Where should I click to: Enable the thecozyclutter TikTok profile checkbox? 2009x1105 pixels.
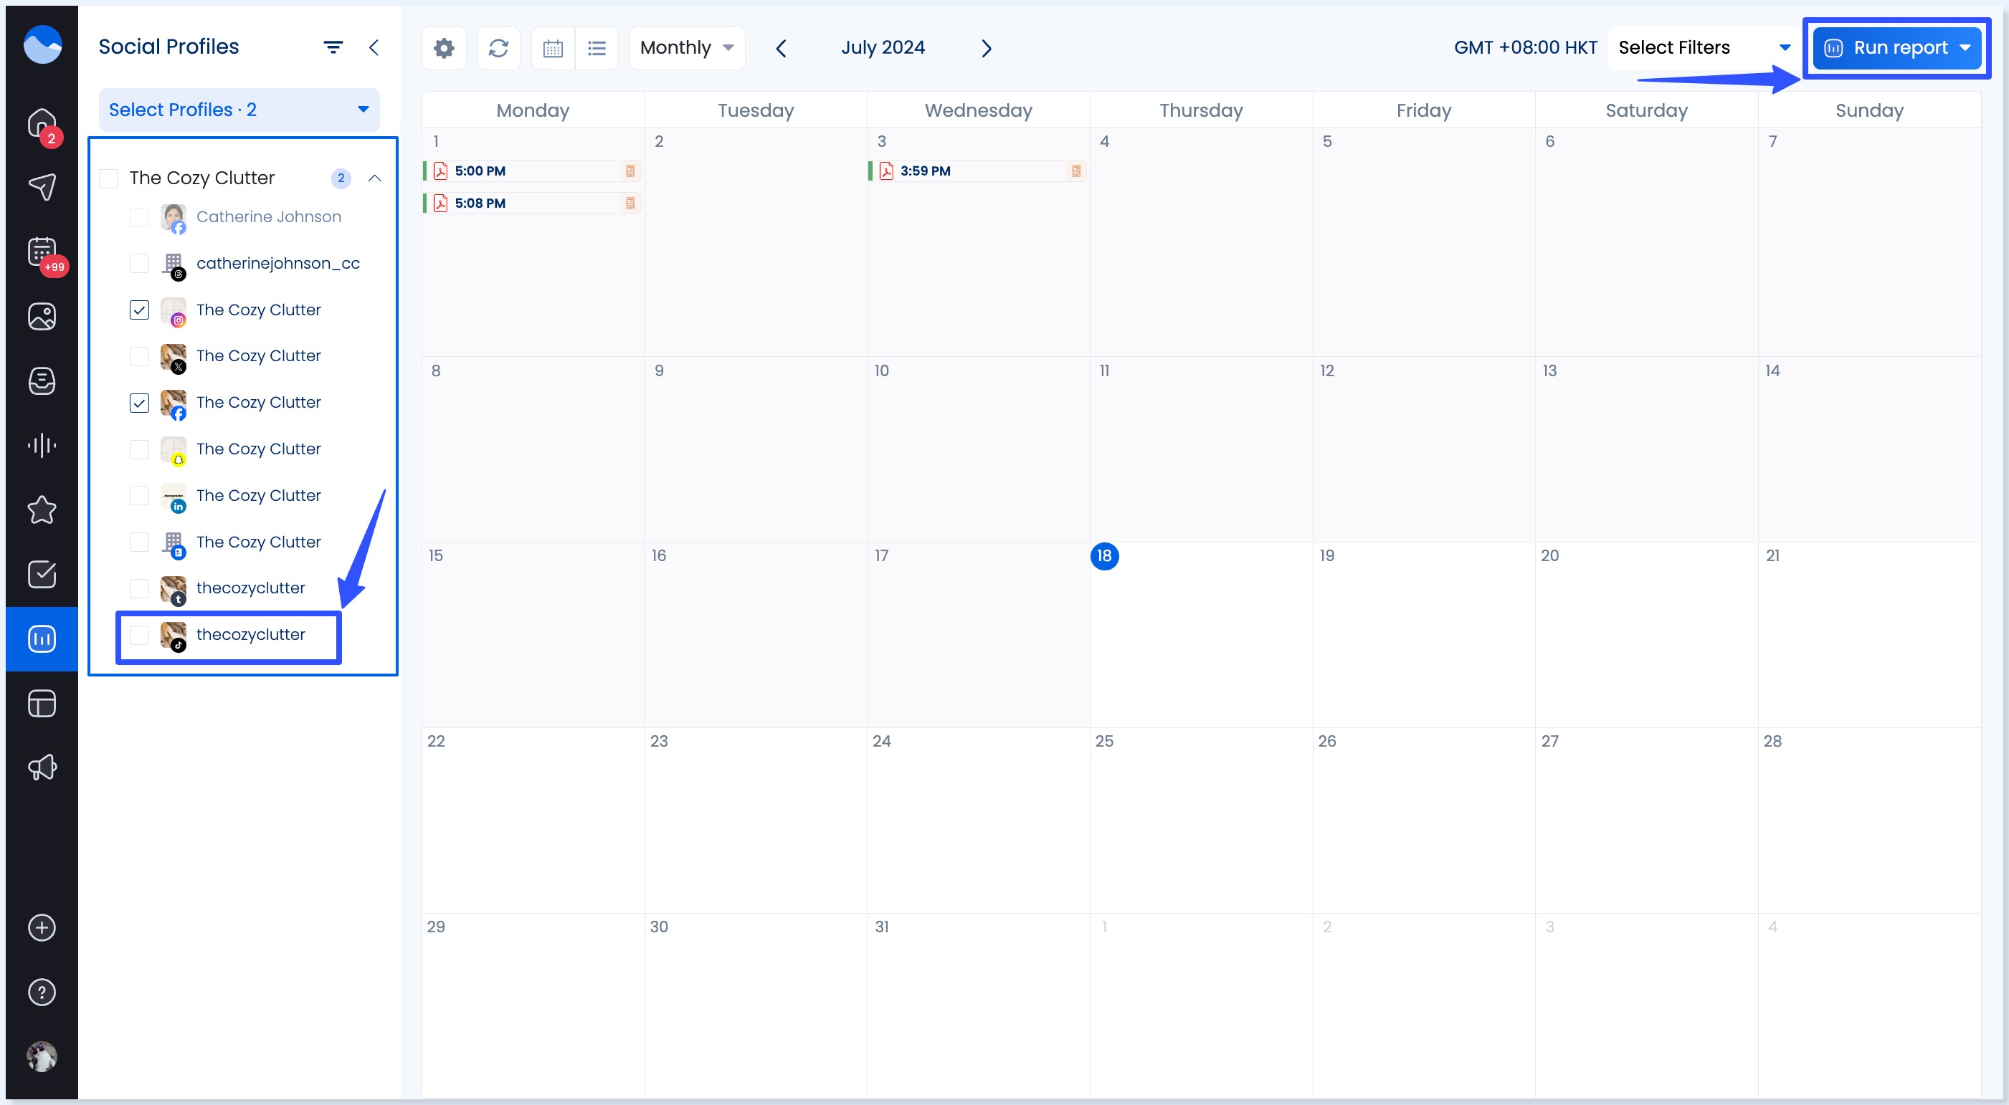(x=140, y=635)
